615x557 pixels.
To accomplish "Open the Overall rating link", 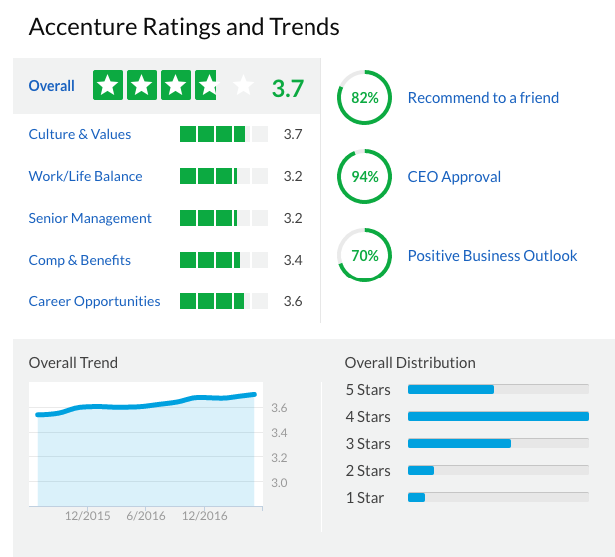I will 52,86.
